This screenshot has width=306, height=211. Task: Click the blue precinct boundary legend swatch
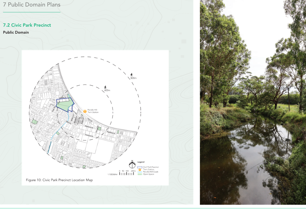[139, 167]
